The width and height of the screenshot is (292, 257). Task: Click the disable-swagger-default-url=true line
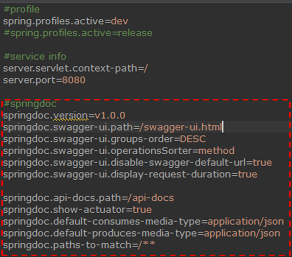click(137, 163)
